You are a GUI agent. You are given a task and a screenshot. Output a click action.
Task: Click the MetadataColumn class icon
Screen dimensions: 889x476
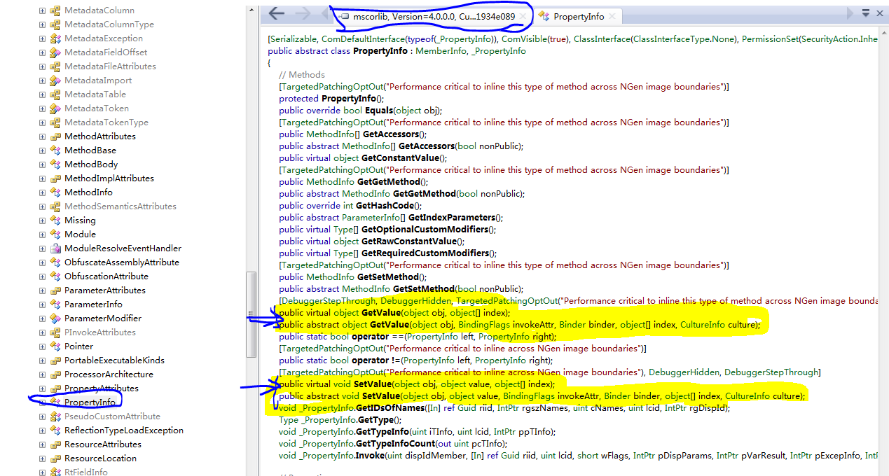[55, 10]
